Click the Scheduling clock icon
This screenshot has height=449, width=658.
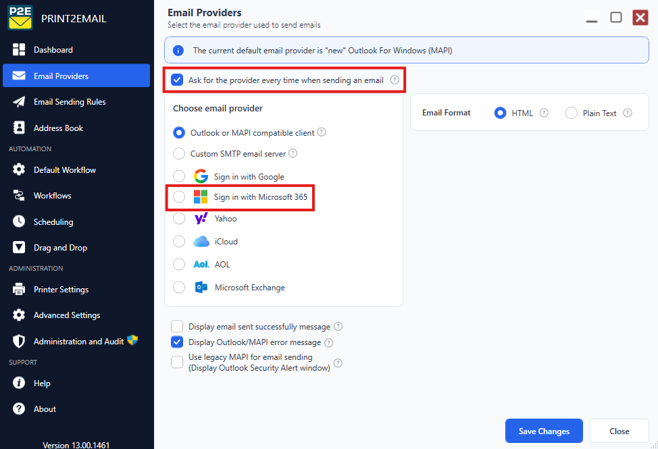coord(18,221)
